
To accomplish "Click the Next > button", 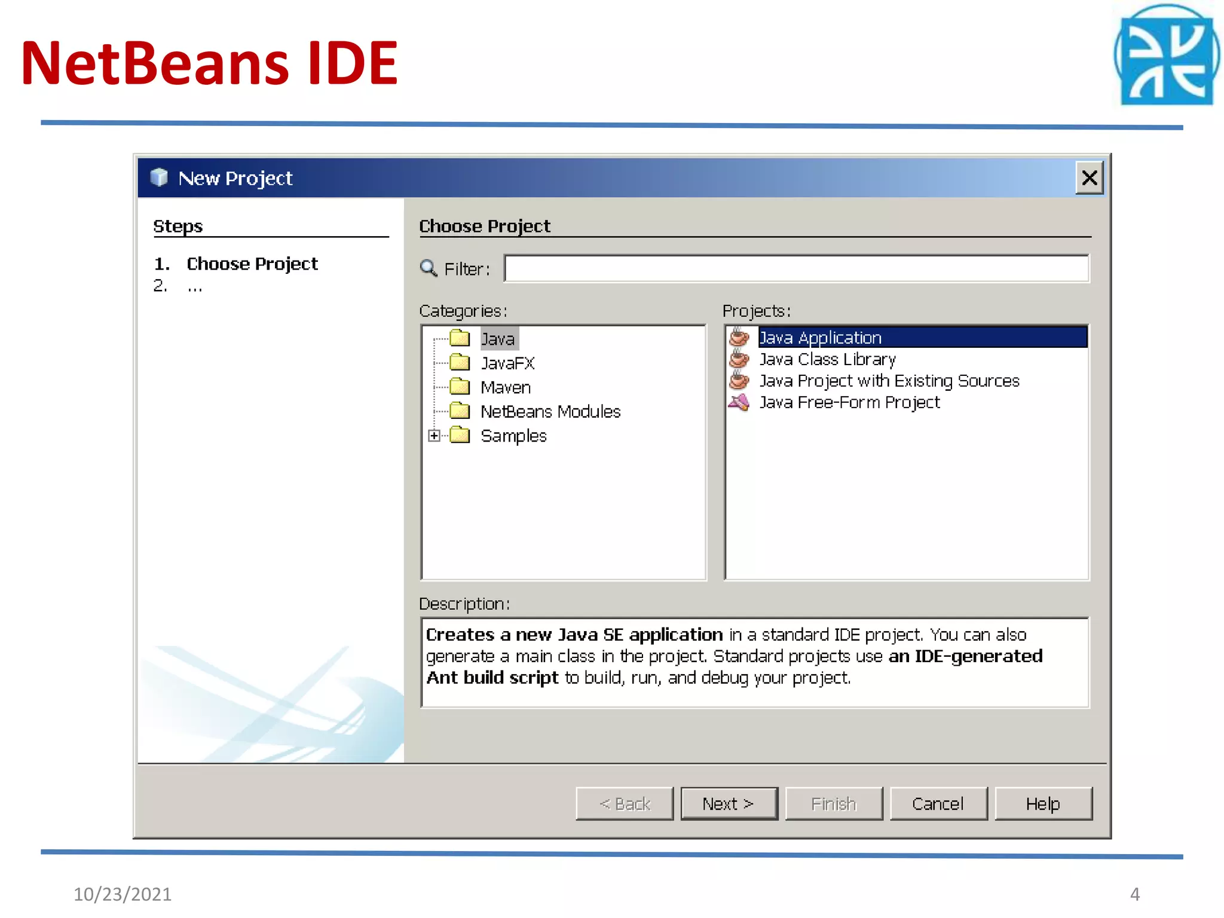I will point(729,804).
